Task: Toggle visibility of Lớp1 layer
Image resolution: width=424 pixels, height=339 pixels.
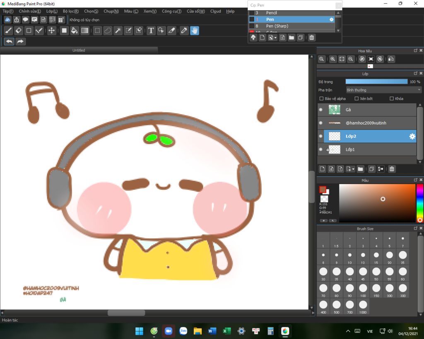Action: pyautogui.click(x=321, y=149)
